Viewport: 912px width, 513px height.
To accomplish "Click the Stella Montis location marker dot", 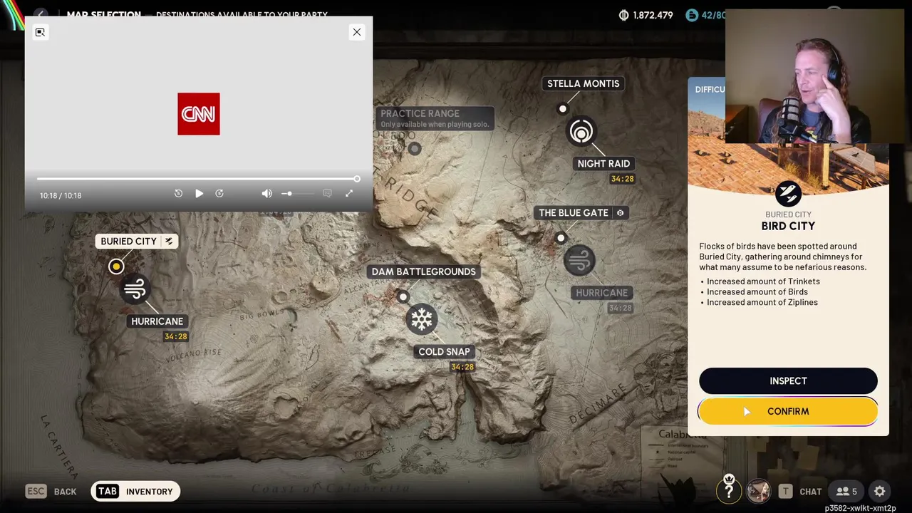I will (563, 109).
